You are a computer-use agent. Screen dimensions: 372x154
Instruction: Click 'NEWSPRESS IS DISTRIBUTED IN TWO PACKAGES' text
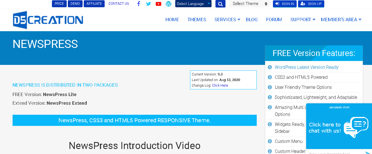65,85
